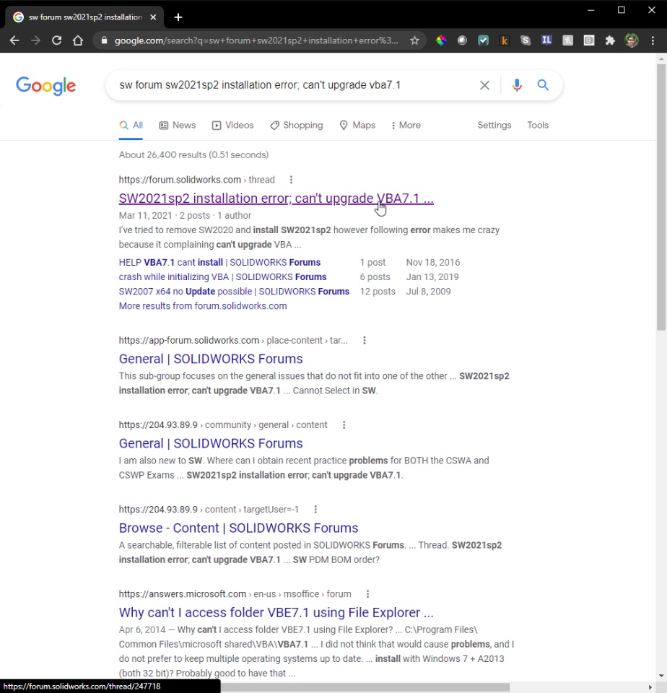Click in the Google search input field
Screen dimensions: 667x693
(x=296, y=85)
